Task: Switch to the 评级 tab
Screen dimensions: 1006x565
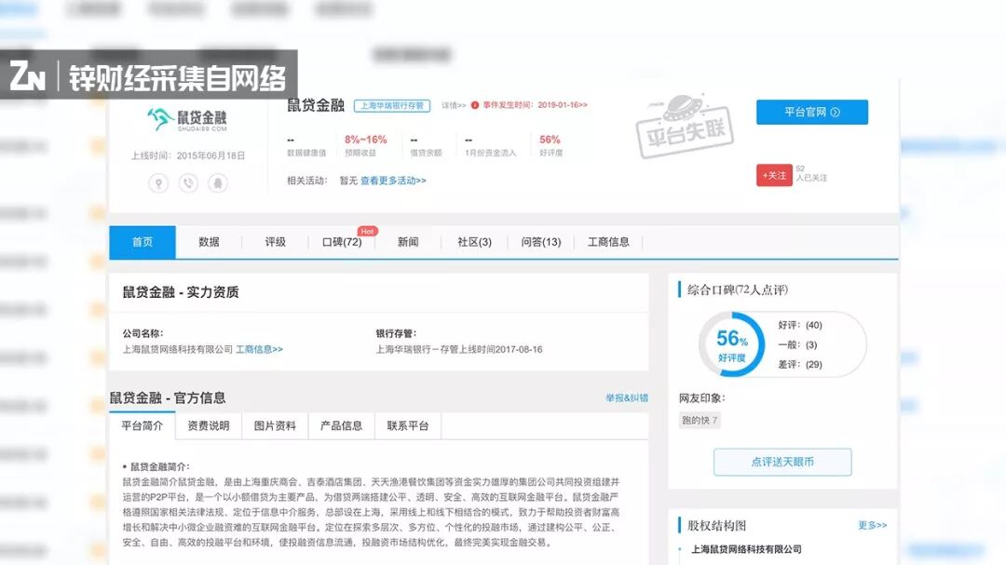Action: pos(275,242)
